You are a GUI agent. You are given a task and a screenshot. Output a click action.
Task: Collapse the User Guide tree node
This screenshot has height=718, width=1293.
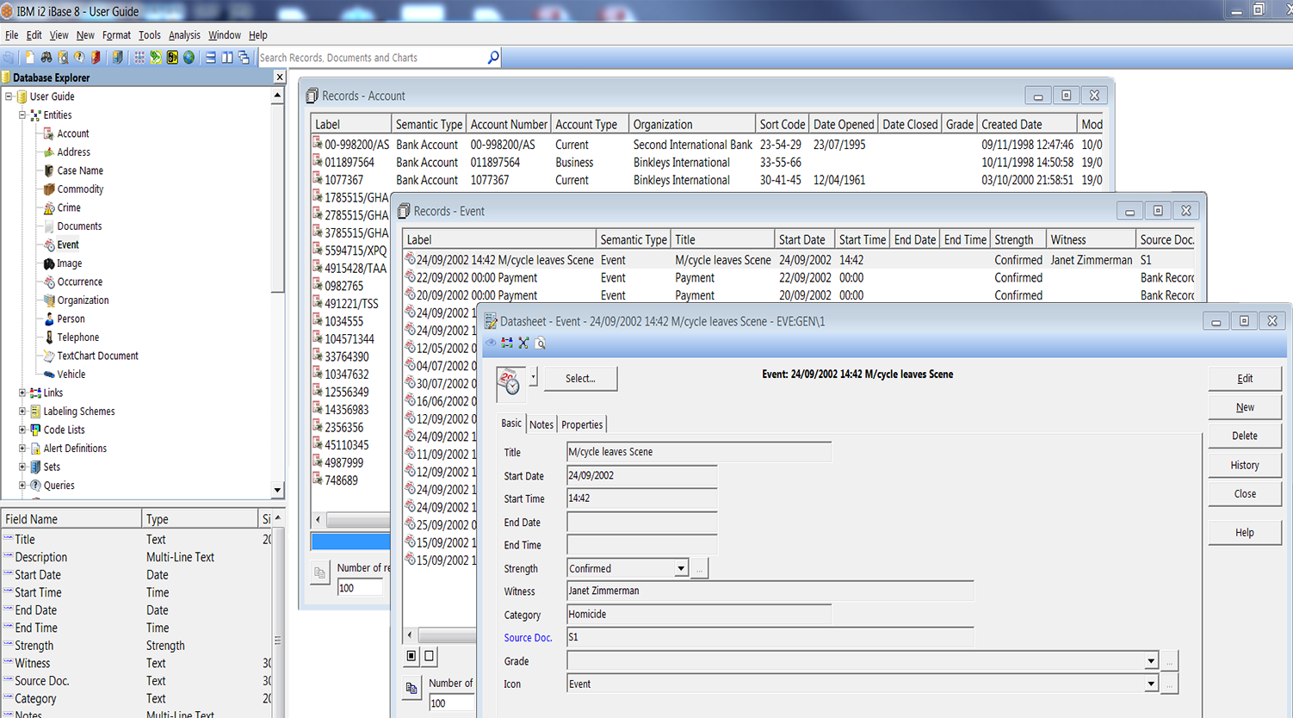(9, 96)
